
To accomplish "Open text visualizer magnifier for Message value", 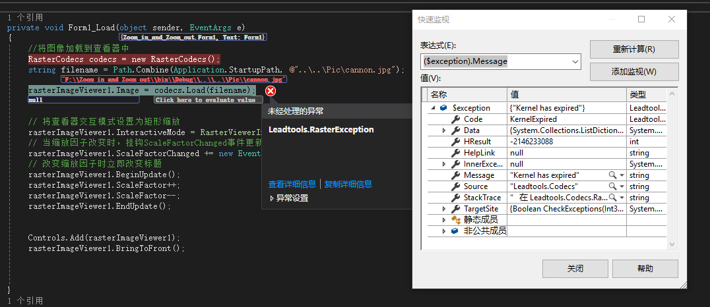I will 612,175.
